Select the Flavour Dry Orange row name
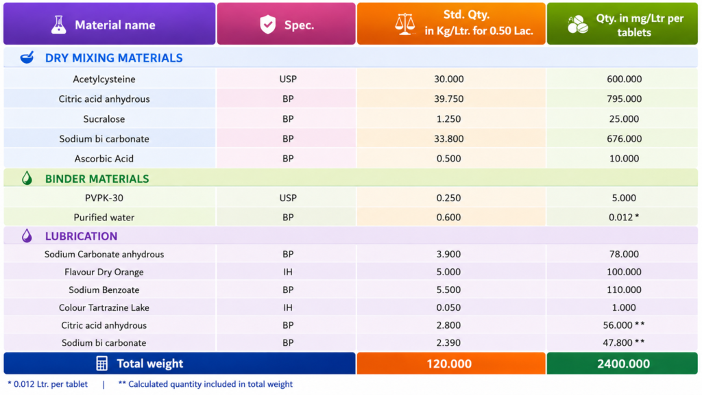This screenshot has height=395, width=702. point(104,272)
